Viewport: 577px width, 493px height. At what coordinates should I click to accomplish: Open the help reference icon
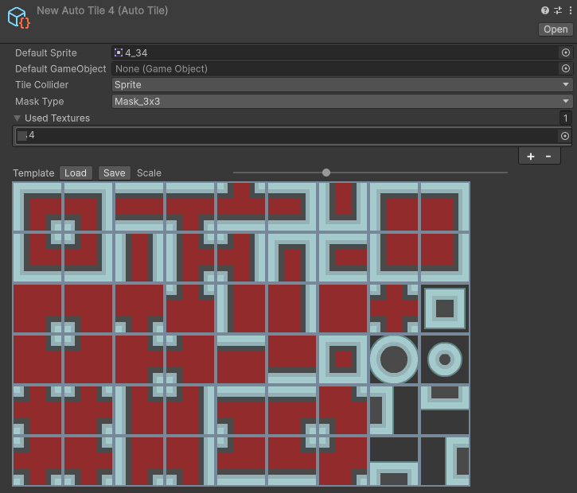click(545, 10)
